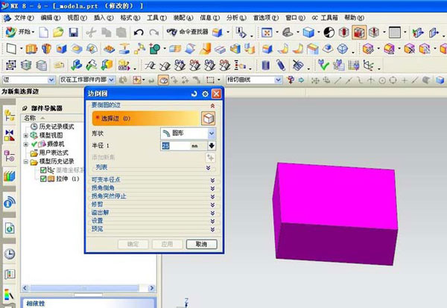Click the 取消 button

201,244
